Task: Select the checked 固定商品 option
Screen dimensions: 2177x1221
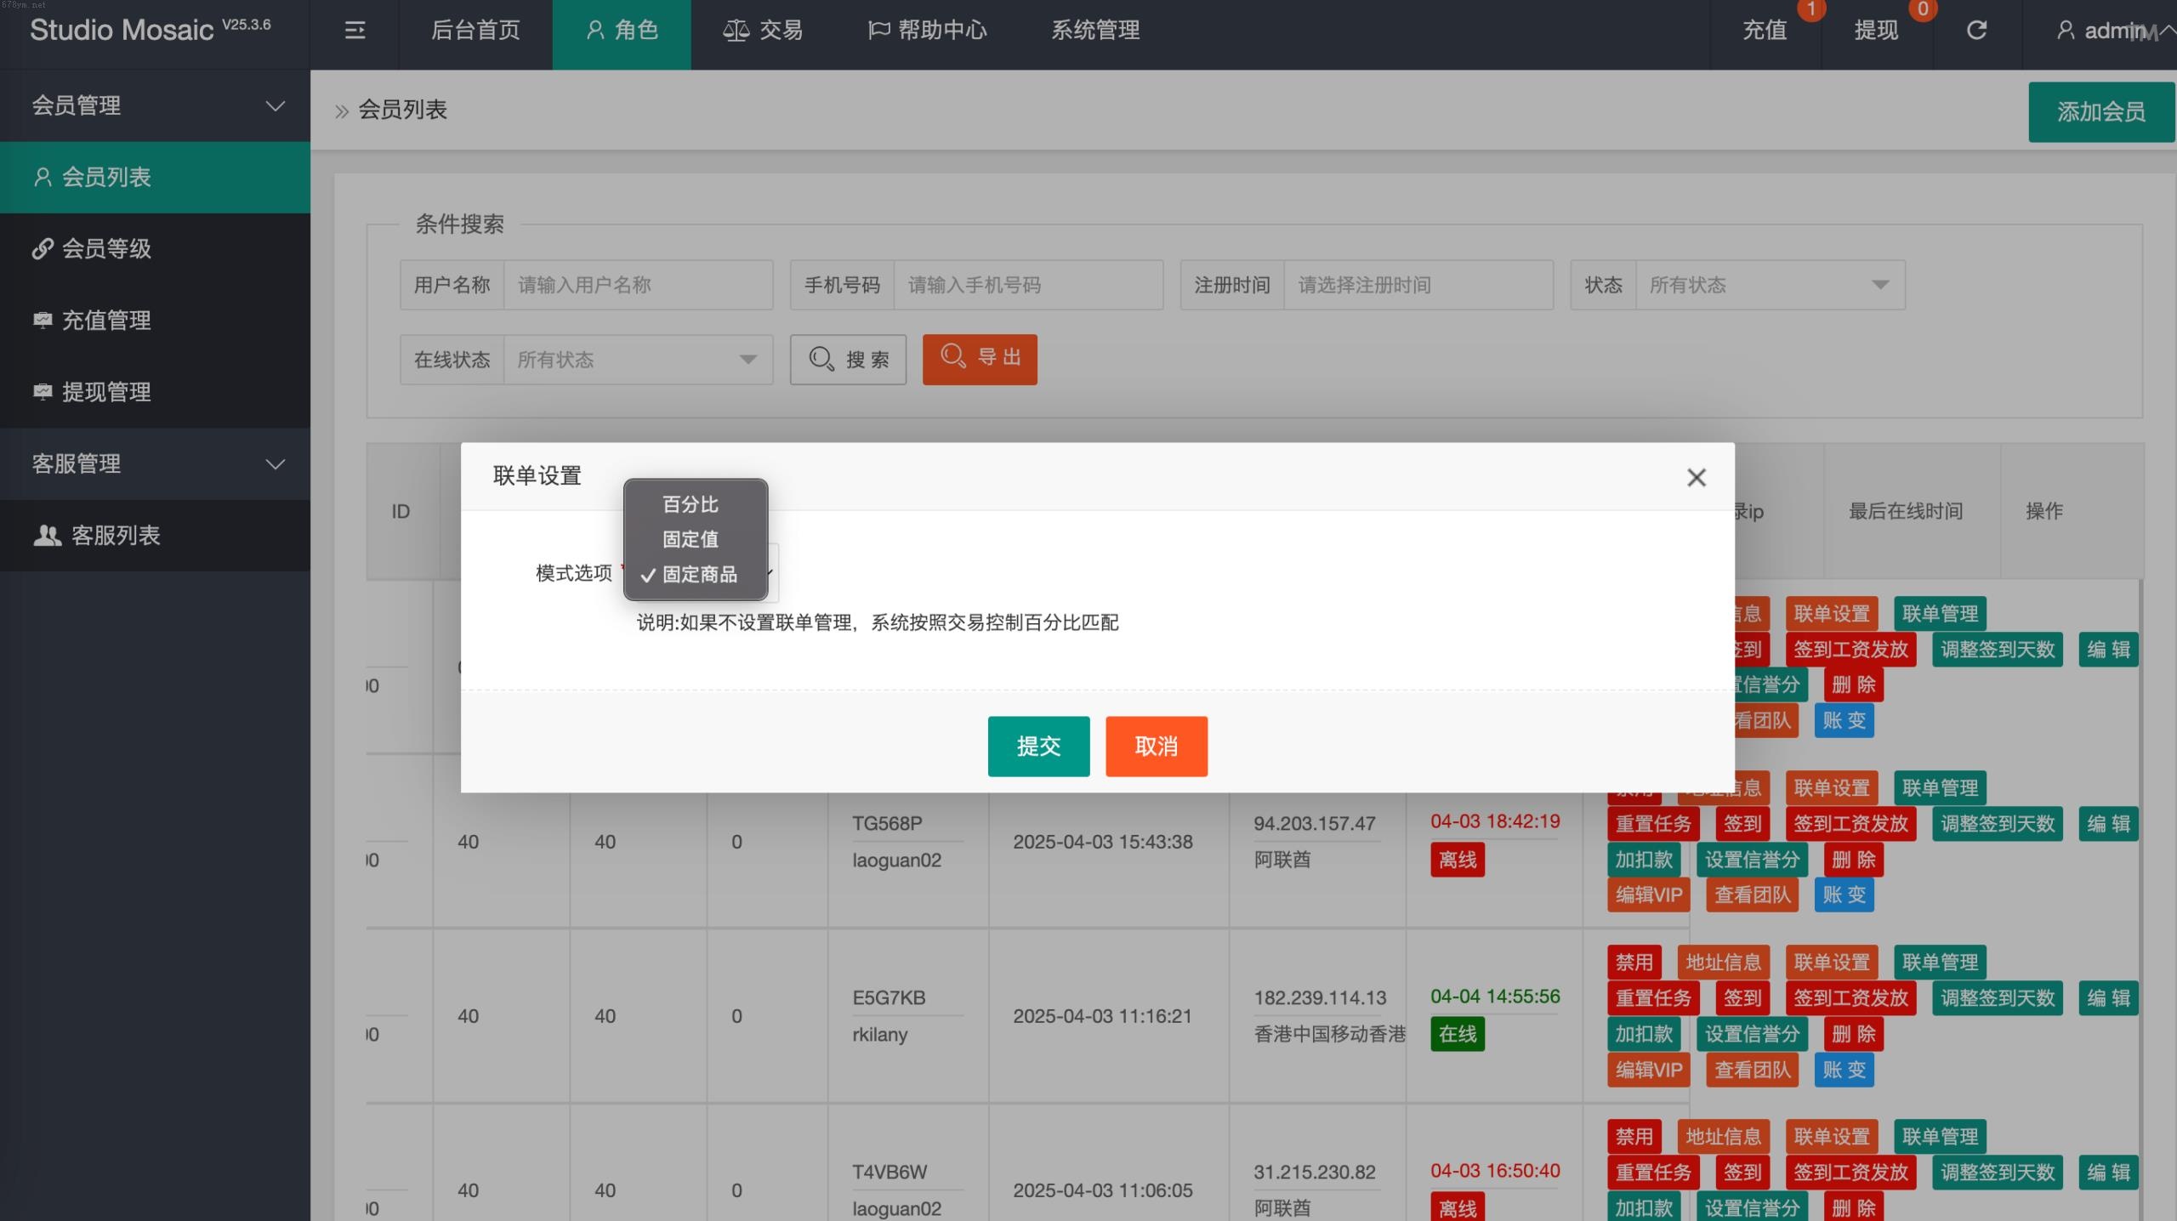Action: tap(699, 575)
